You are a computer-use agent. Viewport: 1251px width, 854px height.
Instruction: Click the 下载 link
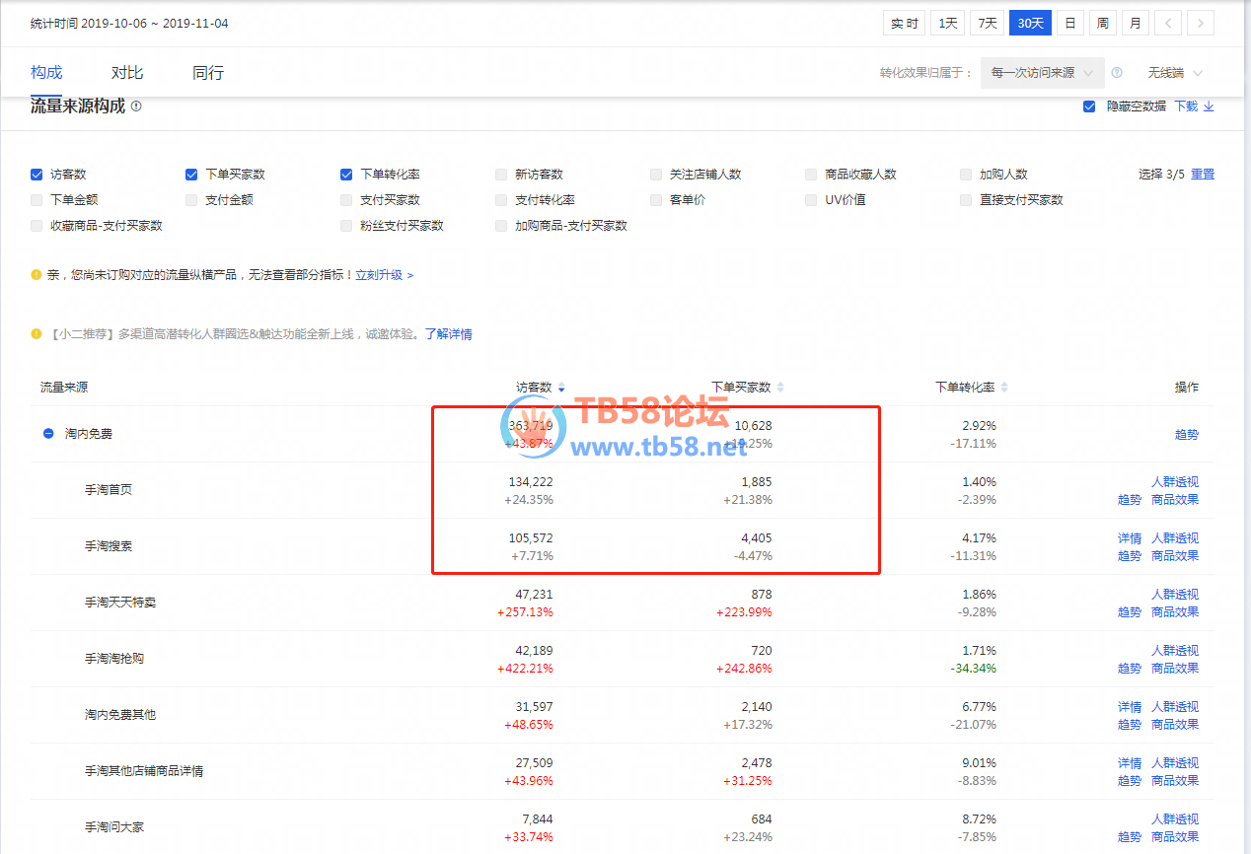click(1186, 107)
